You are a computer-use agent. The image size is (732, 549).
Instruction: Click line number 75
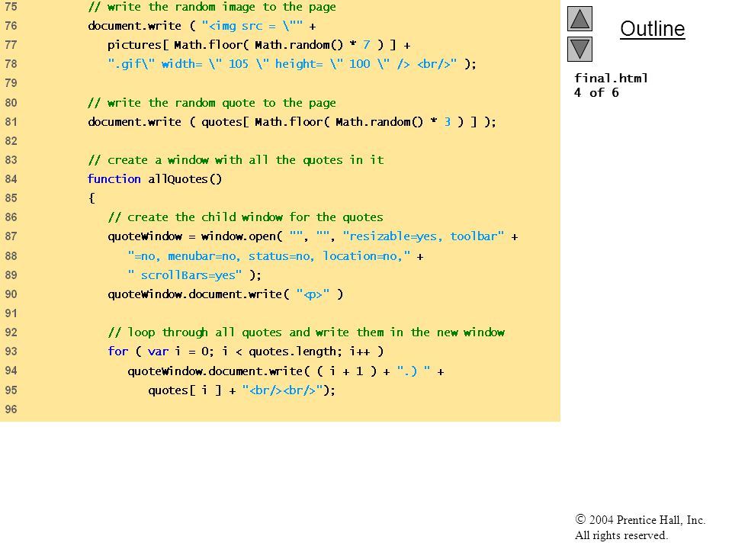[11, 7]
